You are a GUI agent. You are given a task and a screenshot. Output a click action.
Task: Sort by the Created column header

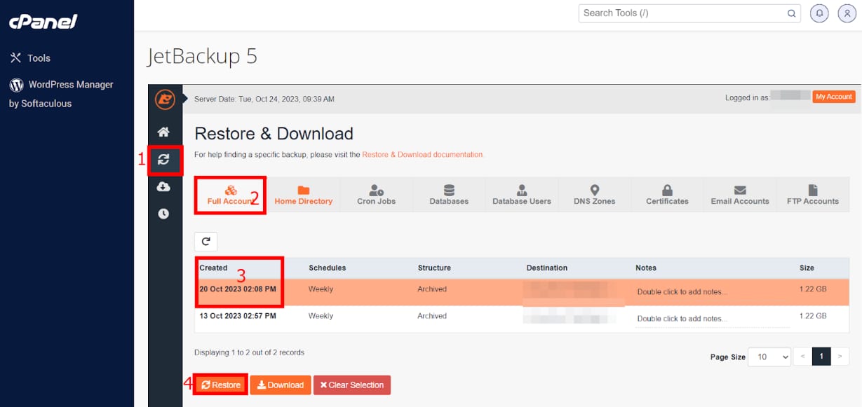pos(213,268)
